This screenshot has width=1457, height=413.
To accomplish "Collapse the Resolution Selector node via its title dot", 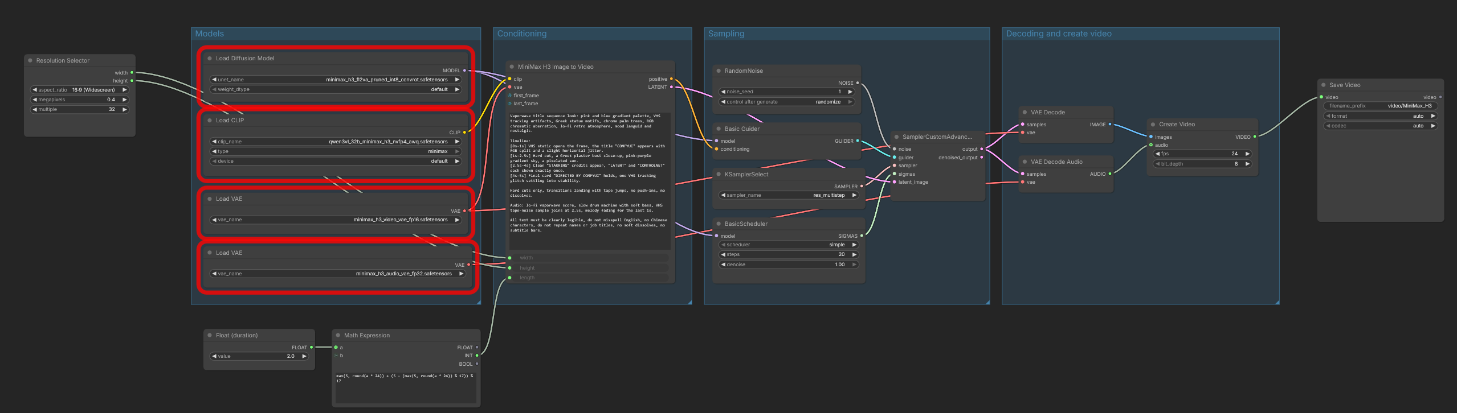I will 30,60.
